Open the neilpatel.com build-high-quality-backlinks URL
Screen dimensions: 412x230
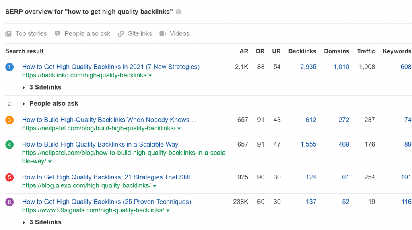99,128
